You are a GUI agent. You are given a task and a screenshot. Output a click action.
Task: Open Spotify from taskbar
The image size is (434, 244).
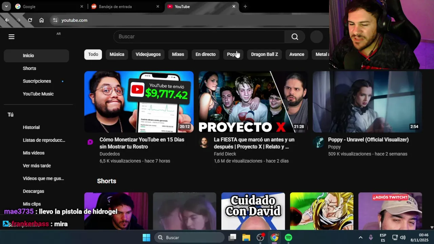pyautogui.click(x=289, y=238)
